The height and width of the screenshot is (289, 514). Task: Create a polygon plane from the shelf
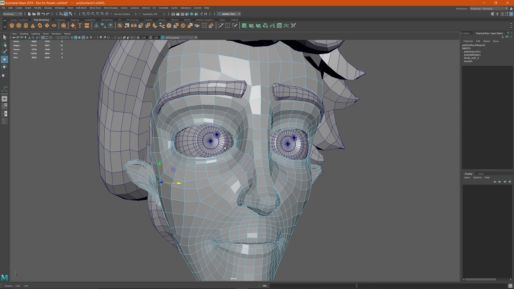click(x=47, y=26)
